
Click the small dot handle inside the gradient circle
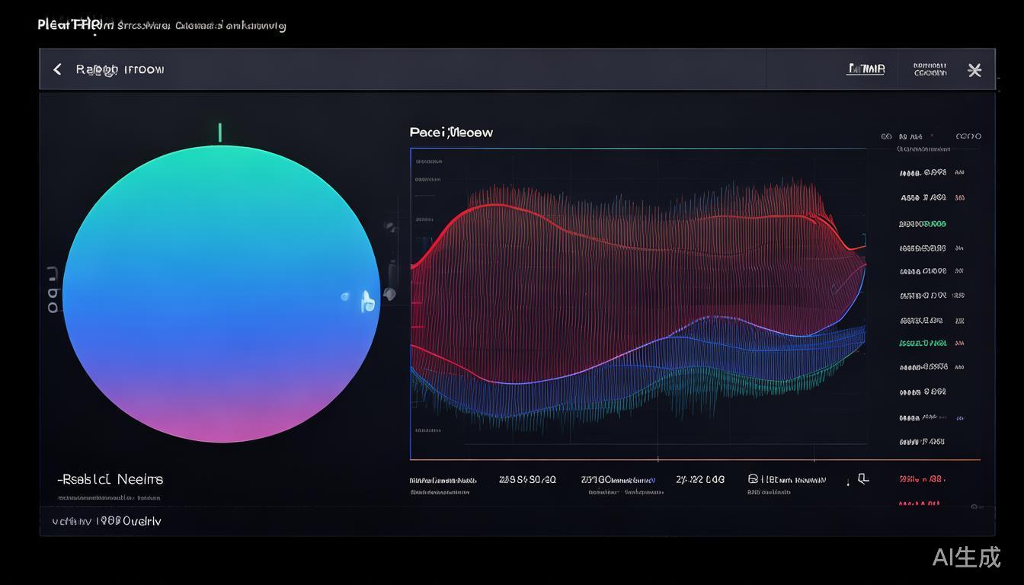coord(345,296)
